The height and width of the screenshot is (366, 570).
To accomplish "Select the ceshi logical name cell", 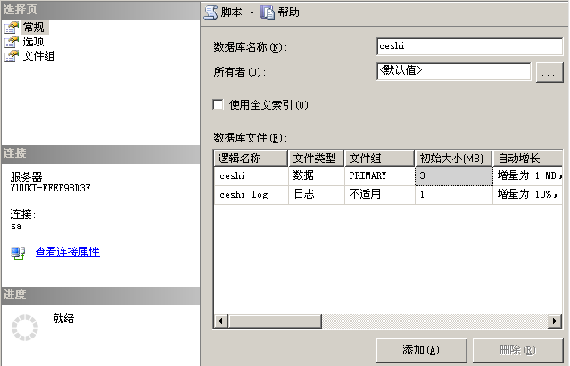I will (x=251, y=176).
